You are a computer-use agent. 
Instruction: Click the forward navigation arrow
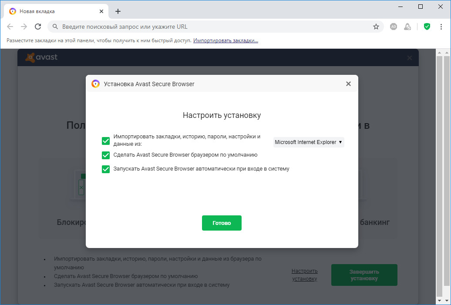tap(24, 27)
